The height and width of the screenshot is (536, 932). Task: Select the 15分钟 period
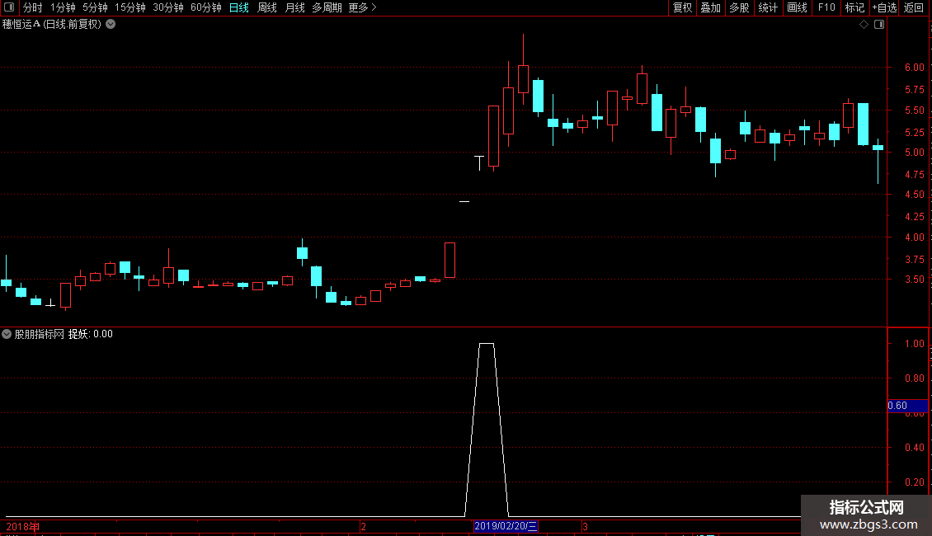pyautogui.click(x=129, y=7)
